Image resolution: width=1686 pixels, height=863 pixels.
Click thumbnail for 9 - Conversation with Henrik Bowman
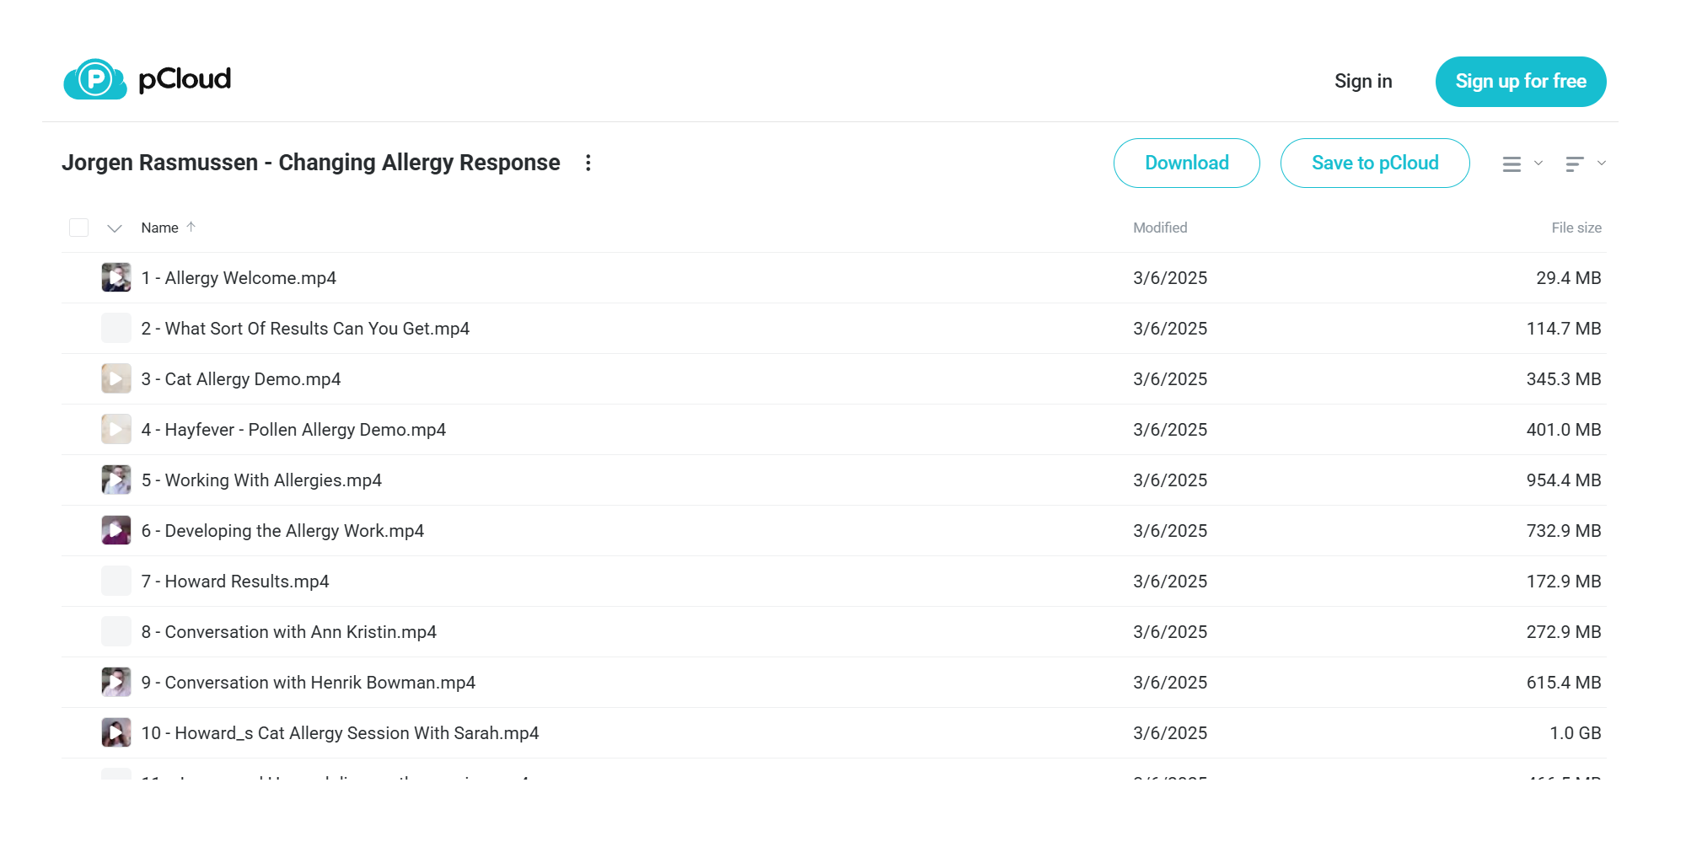(116, 682)
